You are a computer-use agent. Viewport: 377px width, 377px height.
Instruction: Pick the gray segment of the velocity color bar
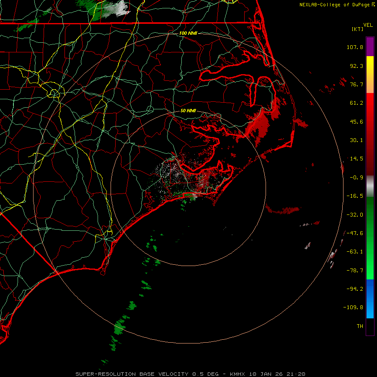pos(370,186)
